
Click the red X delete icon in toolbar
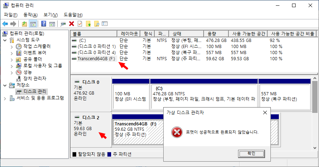click(72, 24)
